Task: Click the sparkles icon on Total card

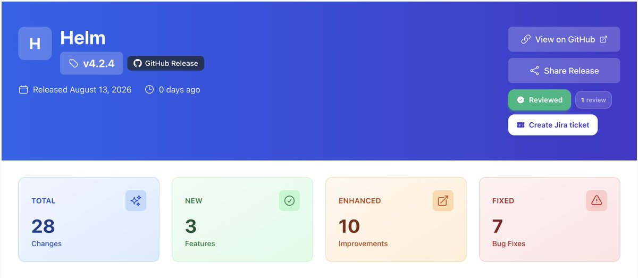Action: click(136, 200)
